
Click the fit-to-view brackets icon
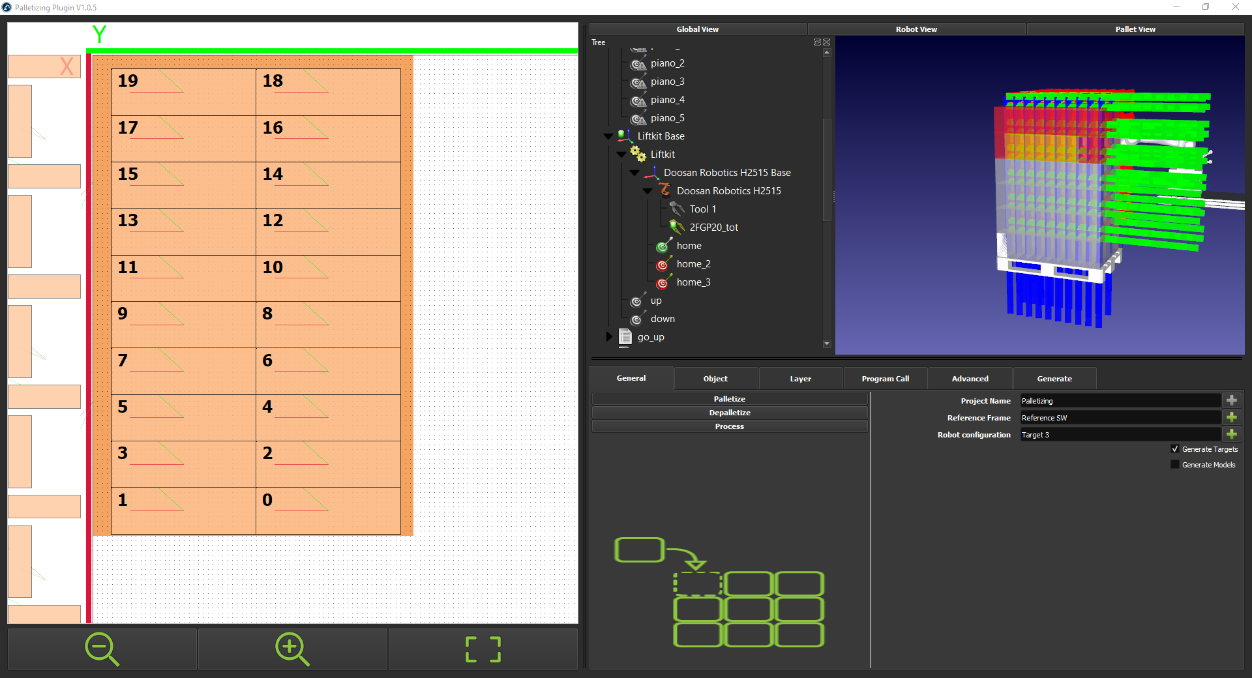[483, 649]
